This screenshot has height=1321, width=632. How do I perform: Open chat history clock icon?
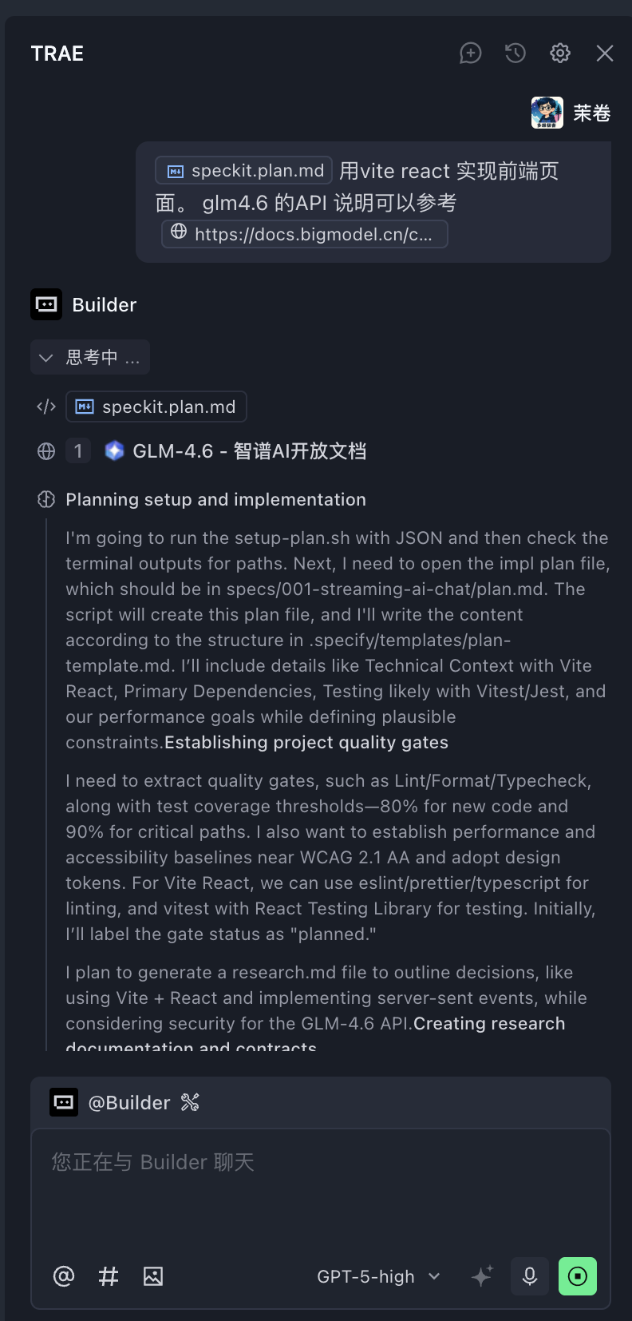click(515, 54)
